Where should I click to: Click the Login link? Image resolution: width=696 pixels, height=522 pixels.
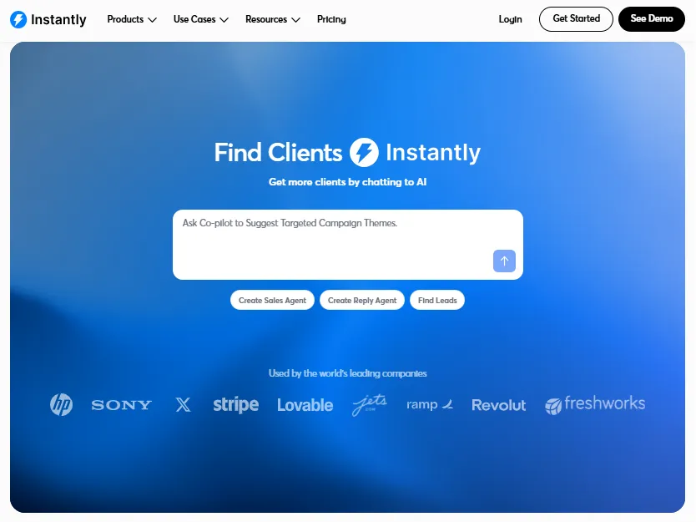(x=510, y=19)
